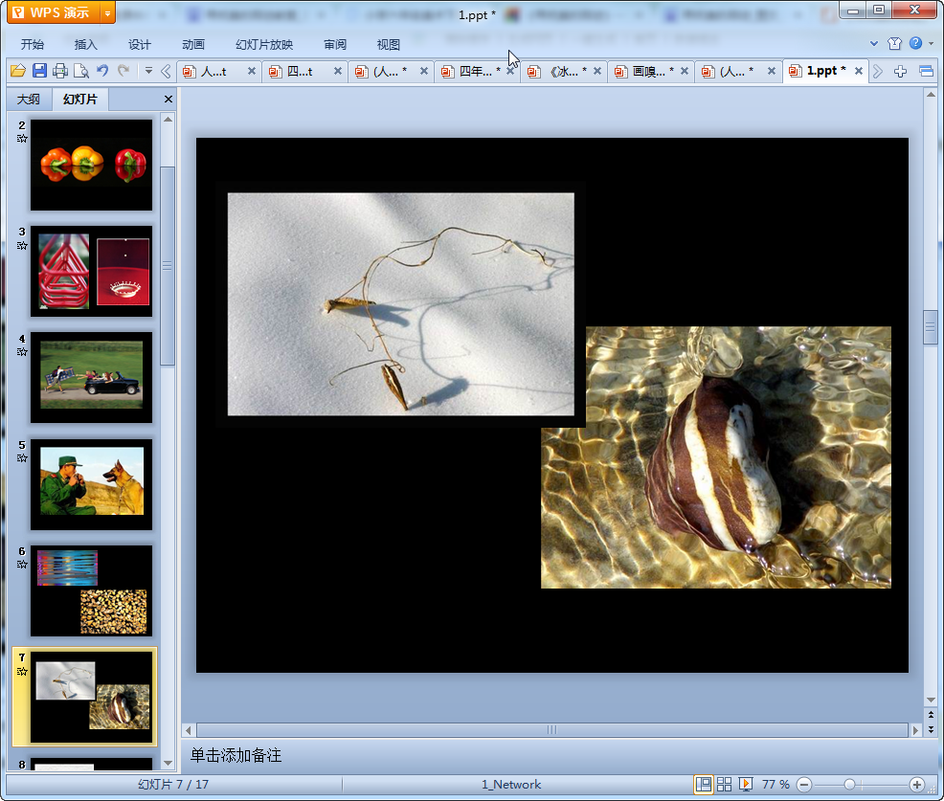Close the 1.ppt document tab
The height and width of the screenshot is (801, 944).
pos(859,71)
